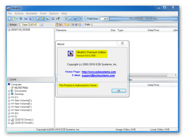Click the disc icon left of blue gear
The height and width of the screenshot is (138, 185).
tap(73, 25)
